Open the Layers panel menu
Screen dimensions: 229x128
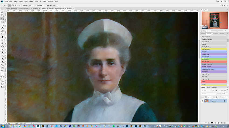[x=227, y=87]
